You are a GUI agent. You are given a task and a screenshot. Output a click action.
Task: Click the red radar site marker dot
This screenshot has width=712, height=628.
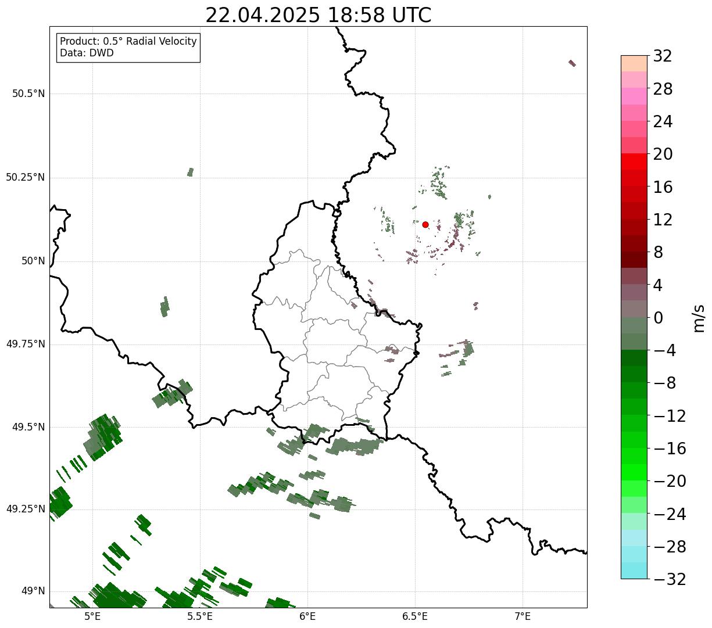click(425, 224)
